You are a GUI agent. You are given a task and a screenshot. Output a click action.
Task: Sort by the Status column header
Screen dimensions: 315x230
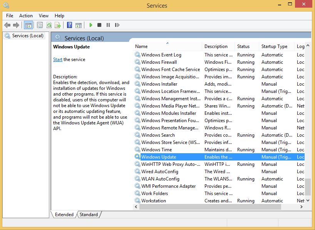click(247, 46)
